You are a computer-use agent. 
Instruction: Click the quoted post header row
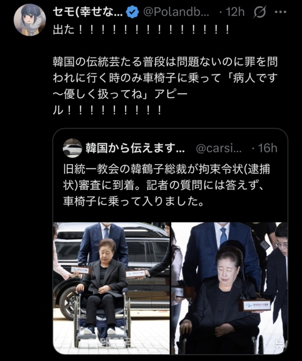[x=170, y=148]
